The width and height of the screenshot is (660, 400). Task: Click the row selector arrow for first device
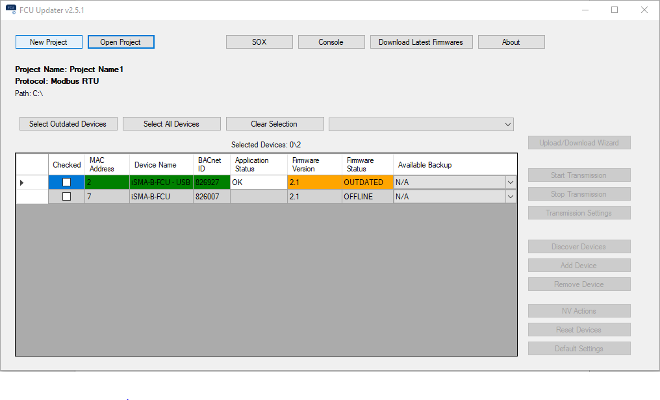click(x=22, y=182)
